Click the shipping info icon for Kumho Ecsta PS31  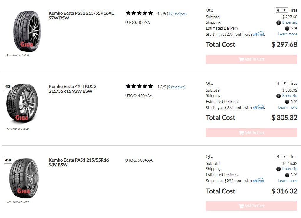click(279, 22)
